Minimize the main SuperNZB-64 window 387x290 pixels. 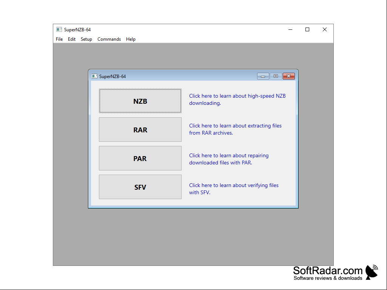click(x=290, y=29)
